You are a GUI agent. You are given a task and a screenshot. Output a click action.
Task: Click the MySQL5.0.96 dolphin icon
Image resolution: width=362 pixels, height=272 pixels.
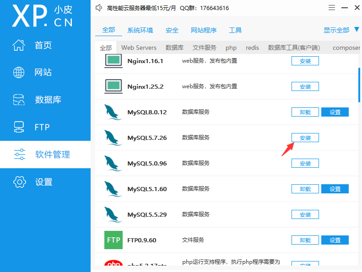click(x=113, y=163)
